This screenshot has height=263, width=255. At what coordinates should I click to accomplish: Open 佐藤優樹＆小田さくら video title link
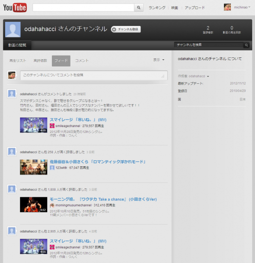point(98,162)
